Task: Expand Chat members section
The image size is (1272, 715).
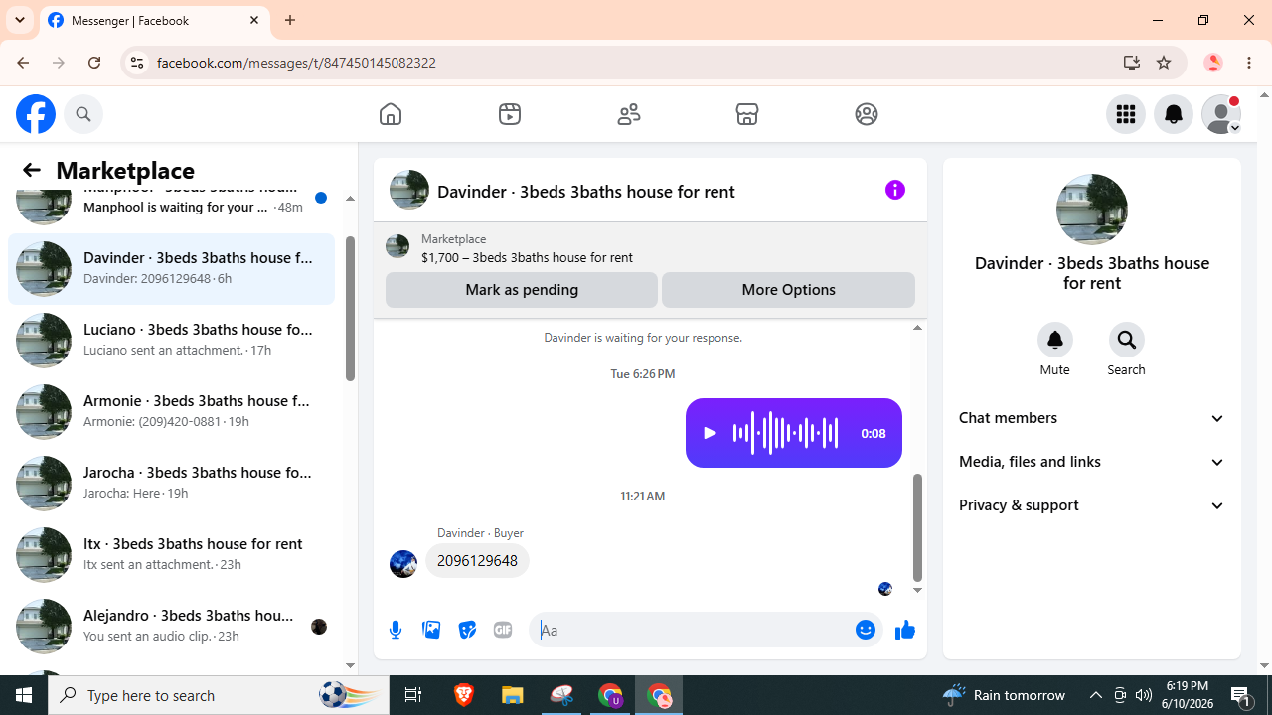Action: pos(1092,418)
